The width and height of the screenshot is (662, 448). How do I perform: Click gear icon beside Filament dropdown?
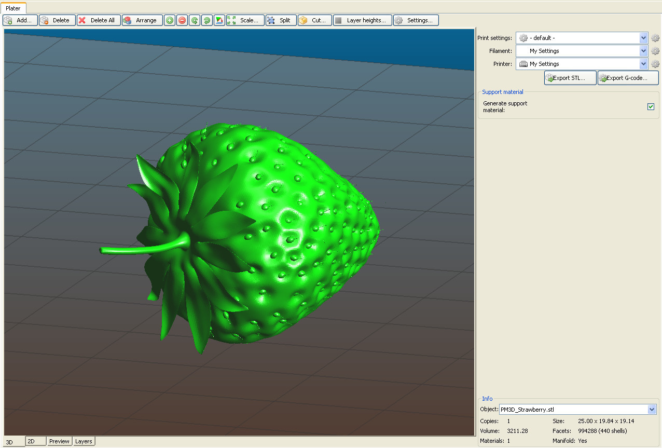tap(655, 51)
